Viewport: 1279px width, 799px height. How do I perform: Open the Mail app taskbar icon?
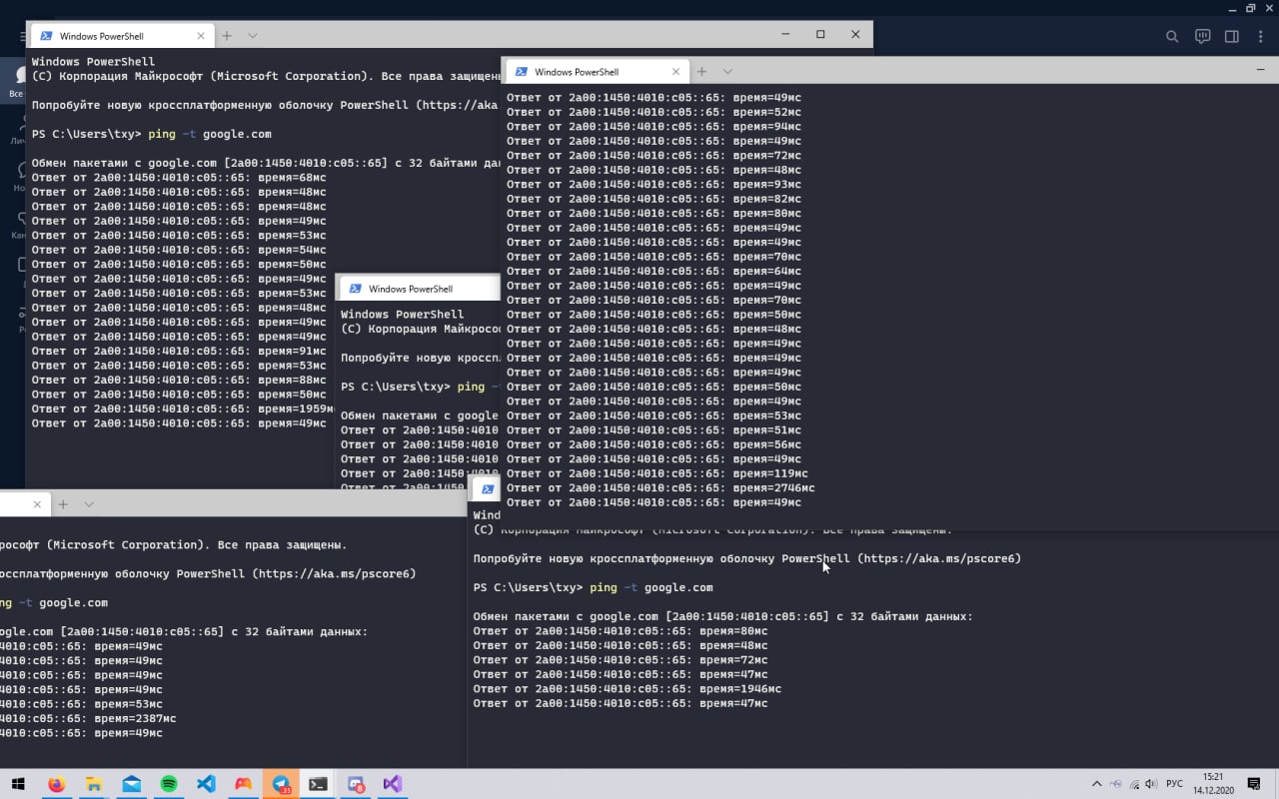pos(131,784)
